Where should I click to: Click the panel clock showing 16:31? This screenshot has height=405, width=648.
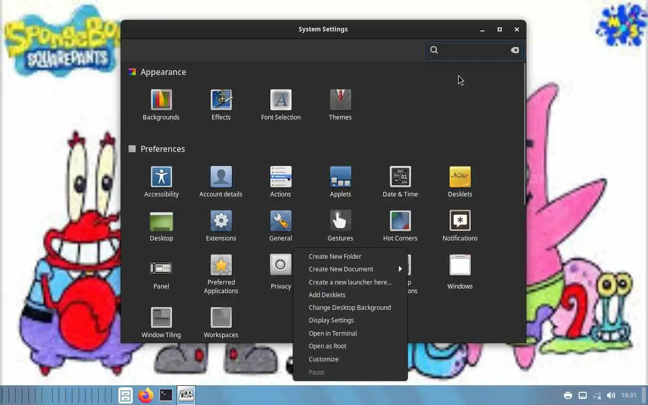click(x=629, y=395)
